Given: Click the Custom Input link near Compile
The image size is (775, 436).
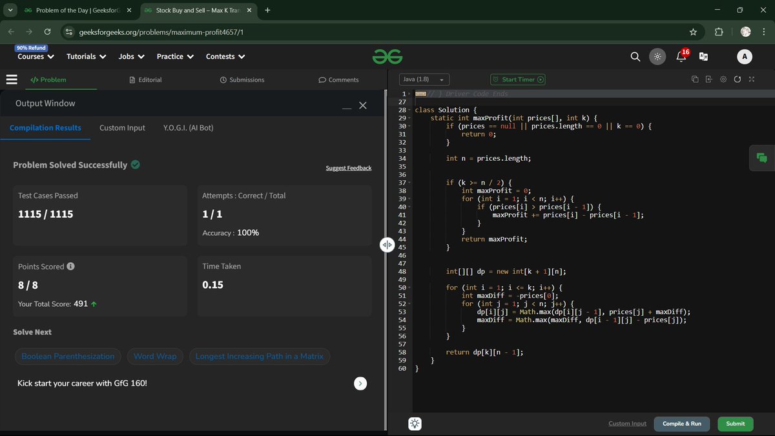Looking at the screenshot, I should [x=627, y=424].
